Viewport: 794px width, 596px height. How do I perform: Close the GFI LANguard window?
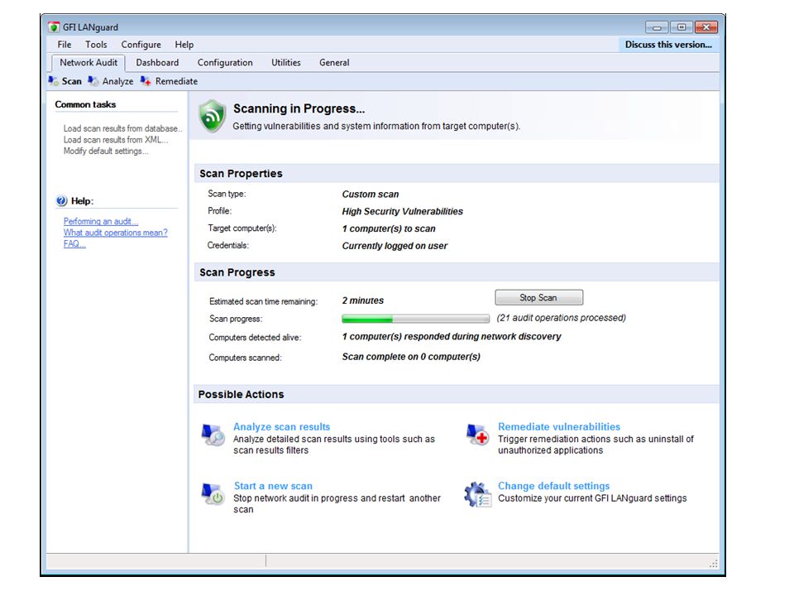point(706,27)
